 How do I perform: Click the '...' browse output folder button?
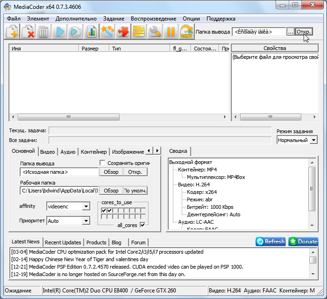point(291,32)
